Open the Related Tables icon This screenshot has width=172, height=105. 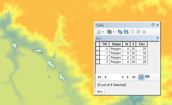(x=109, y=32)
